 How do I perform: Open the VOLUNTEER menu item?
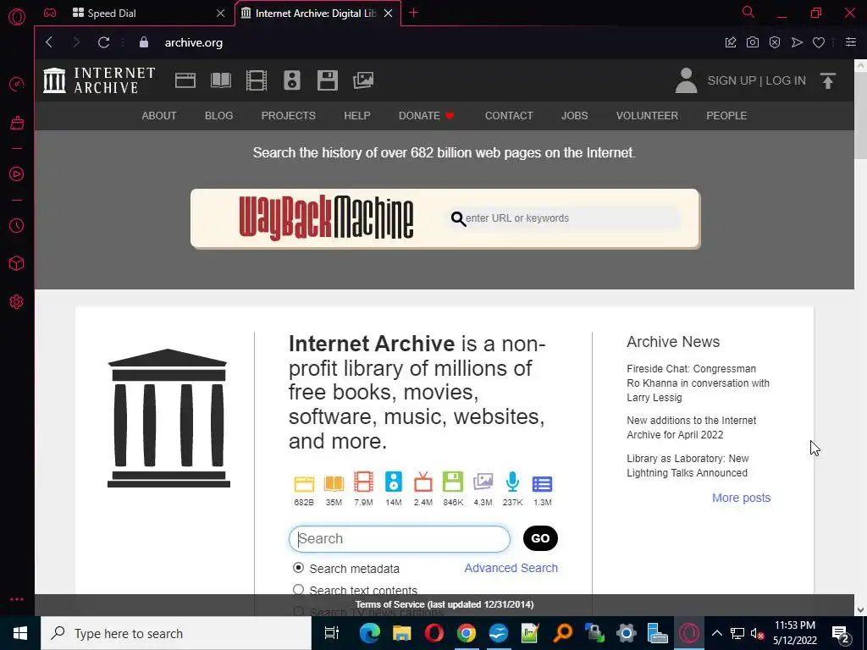(647, 115)
